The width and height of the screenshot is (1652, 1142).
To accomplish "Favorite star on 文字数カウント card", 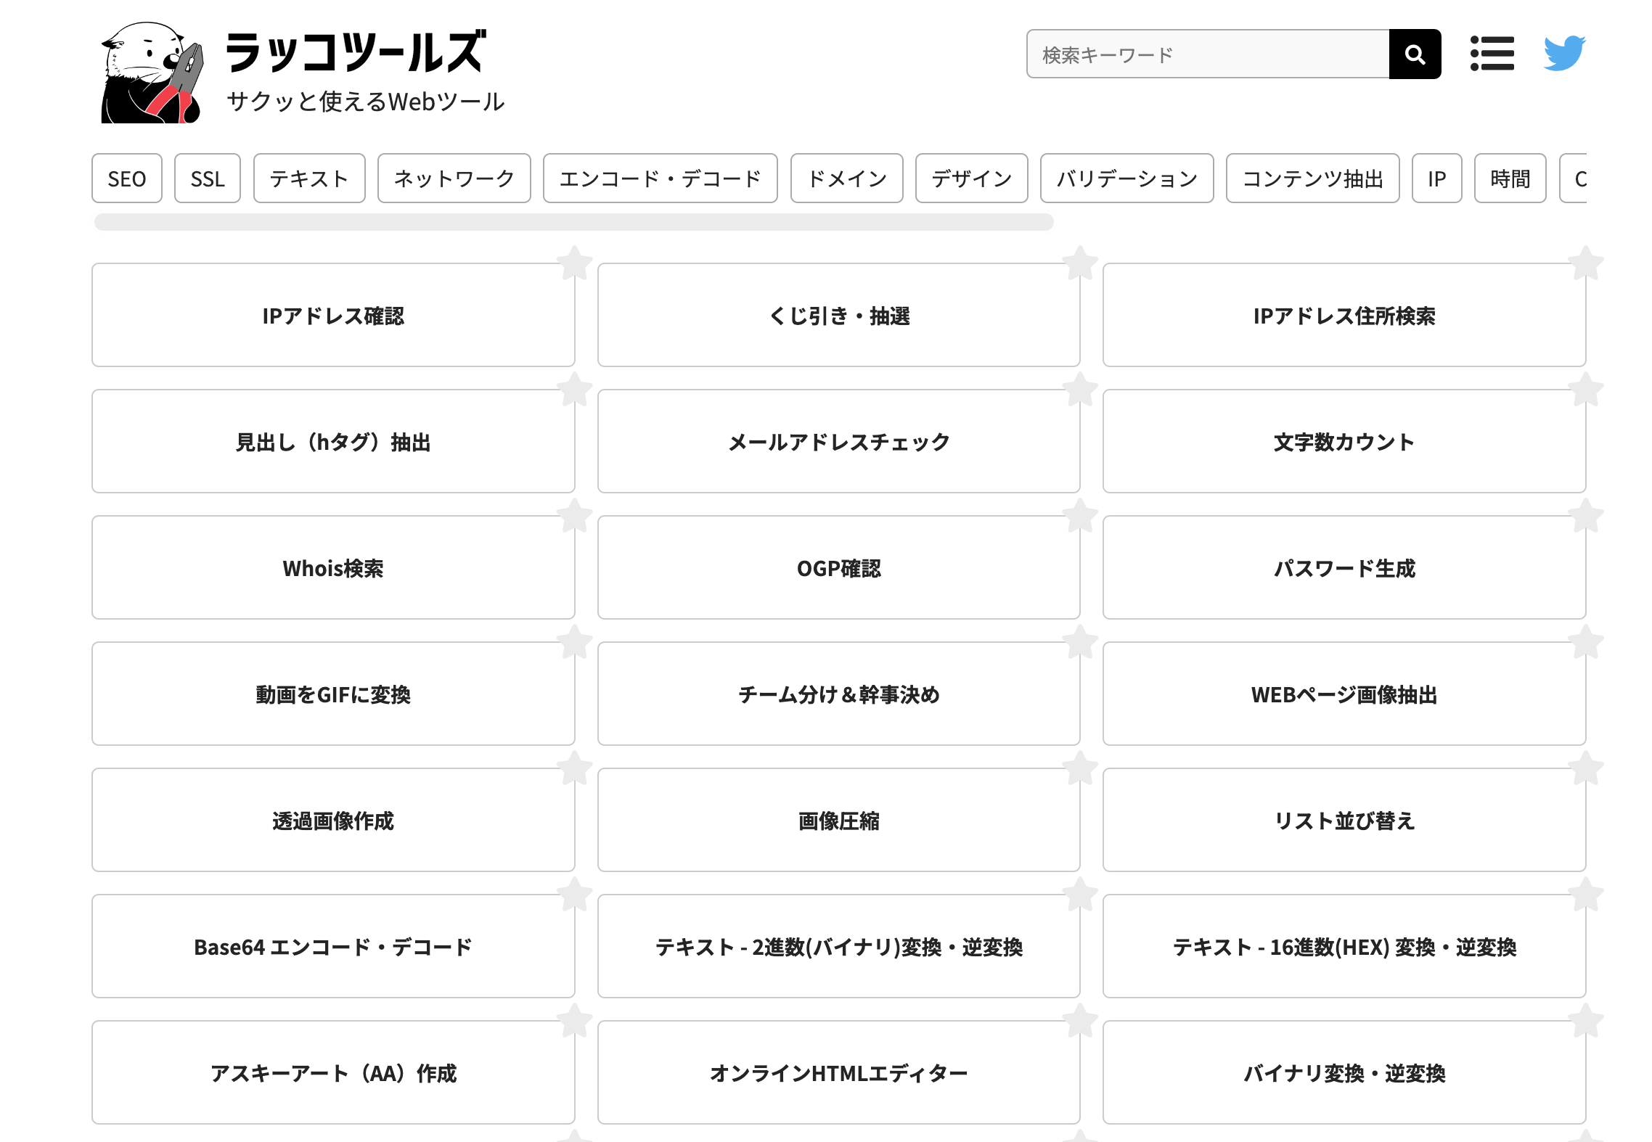I will coord(1586,389).
